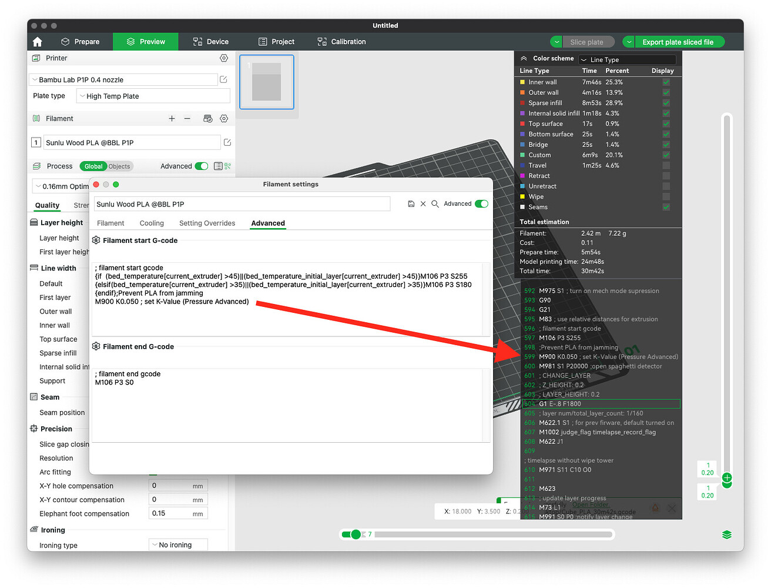This screenshot has height=588, width=771.
Task: Go to the Home screen icon
Action: pyautogui.click(x=38, y=42)
